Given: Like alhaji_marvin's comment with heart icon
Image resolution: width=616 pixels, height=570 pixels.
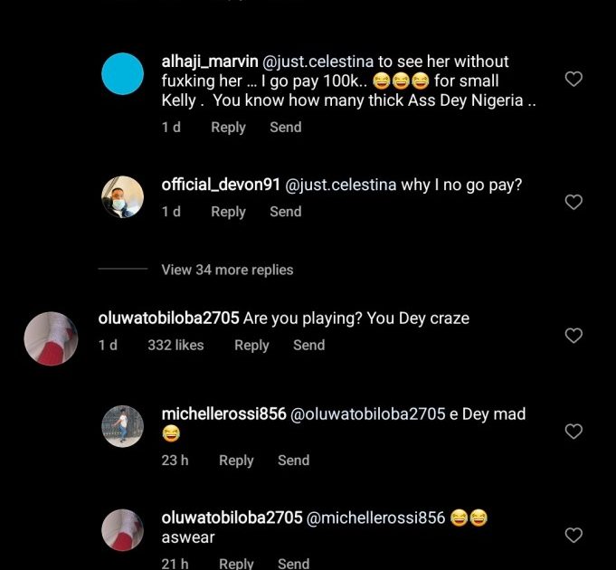Looking at the screenshot, I should point(573,80).
